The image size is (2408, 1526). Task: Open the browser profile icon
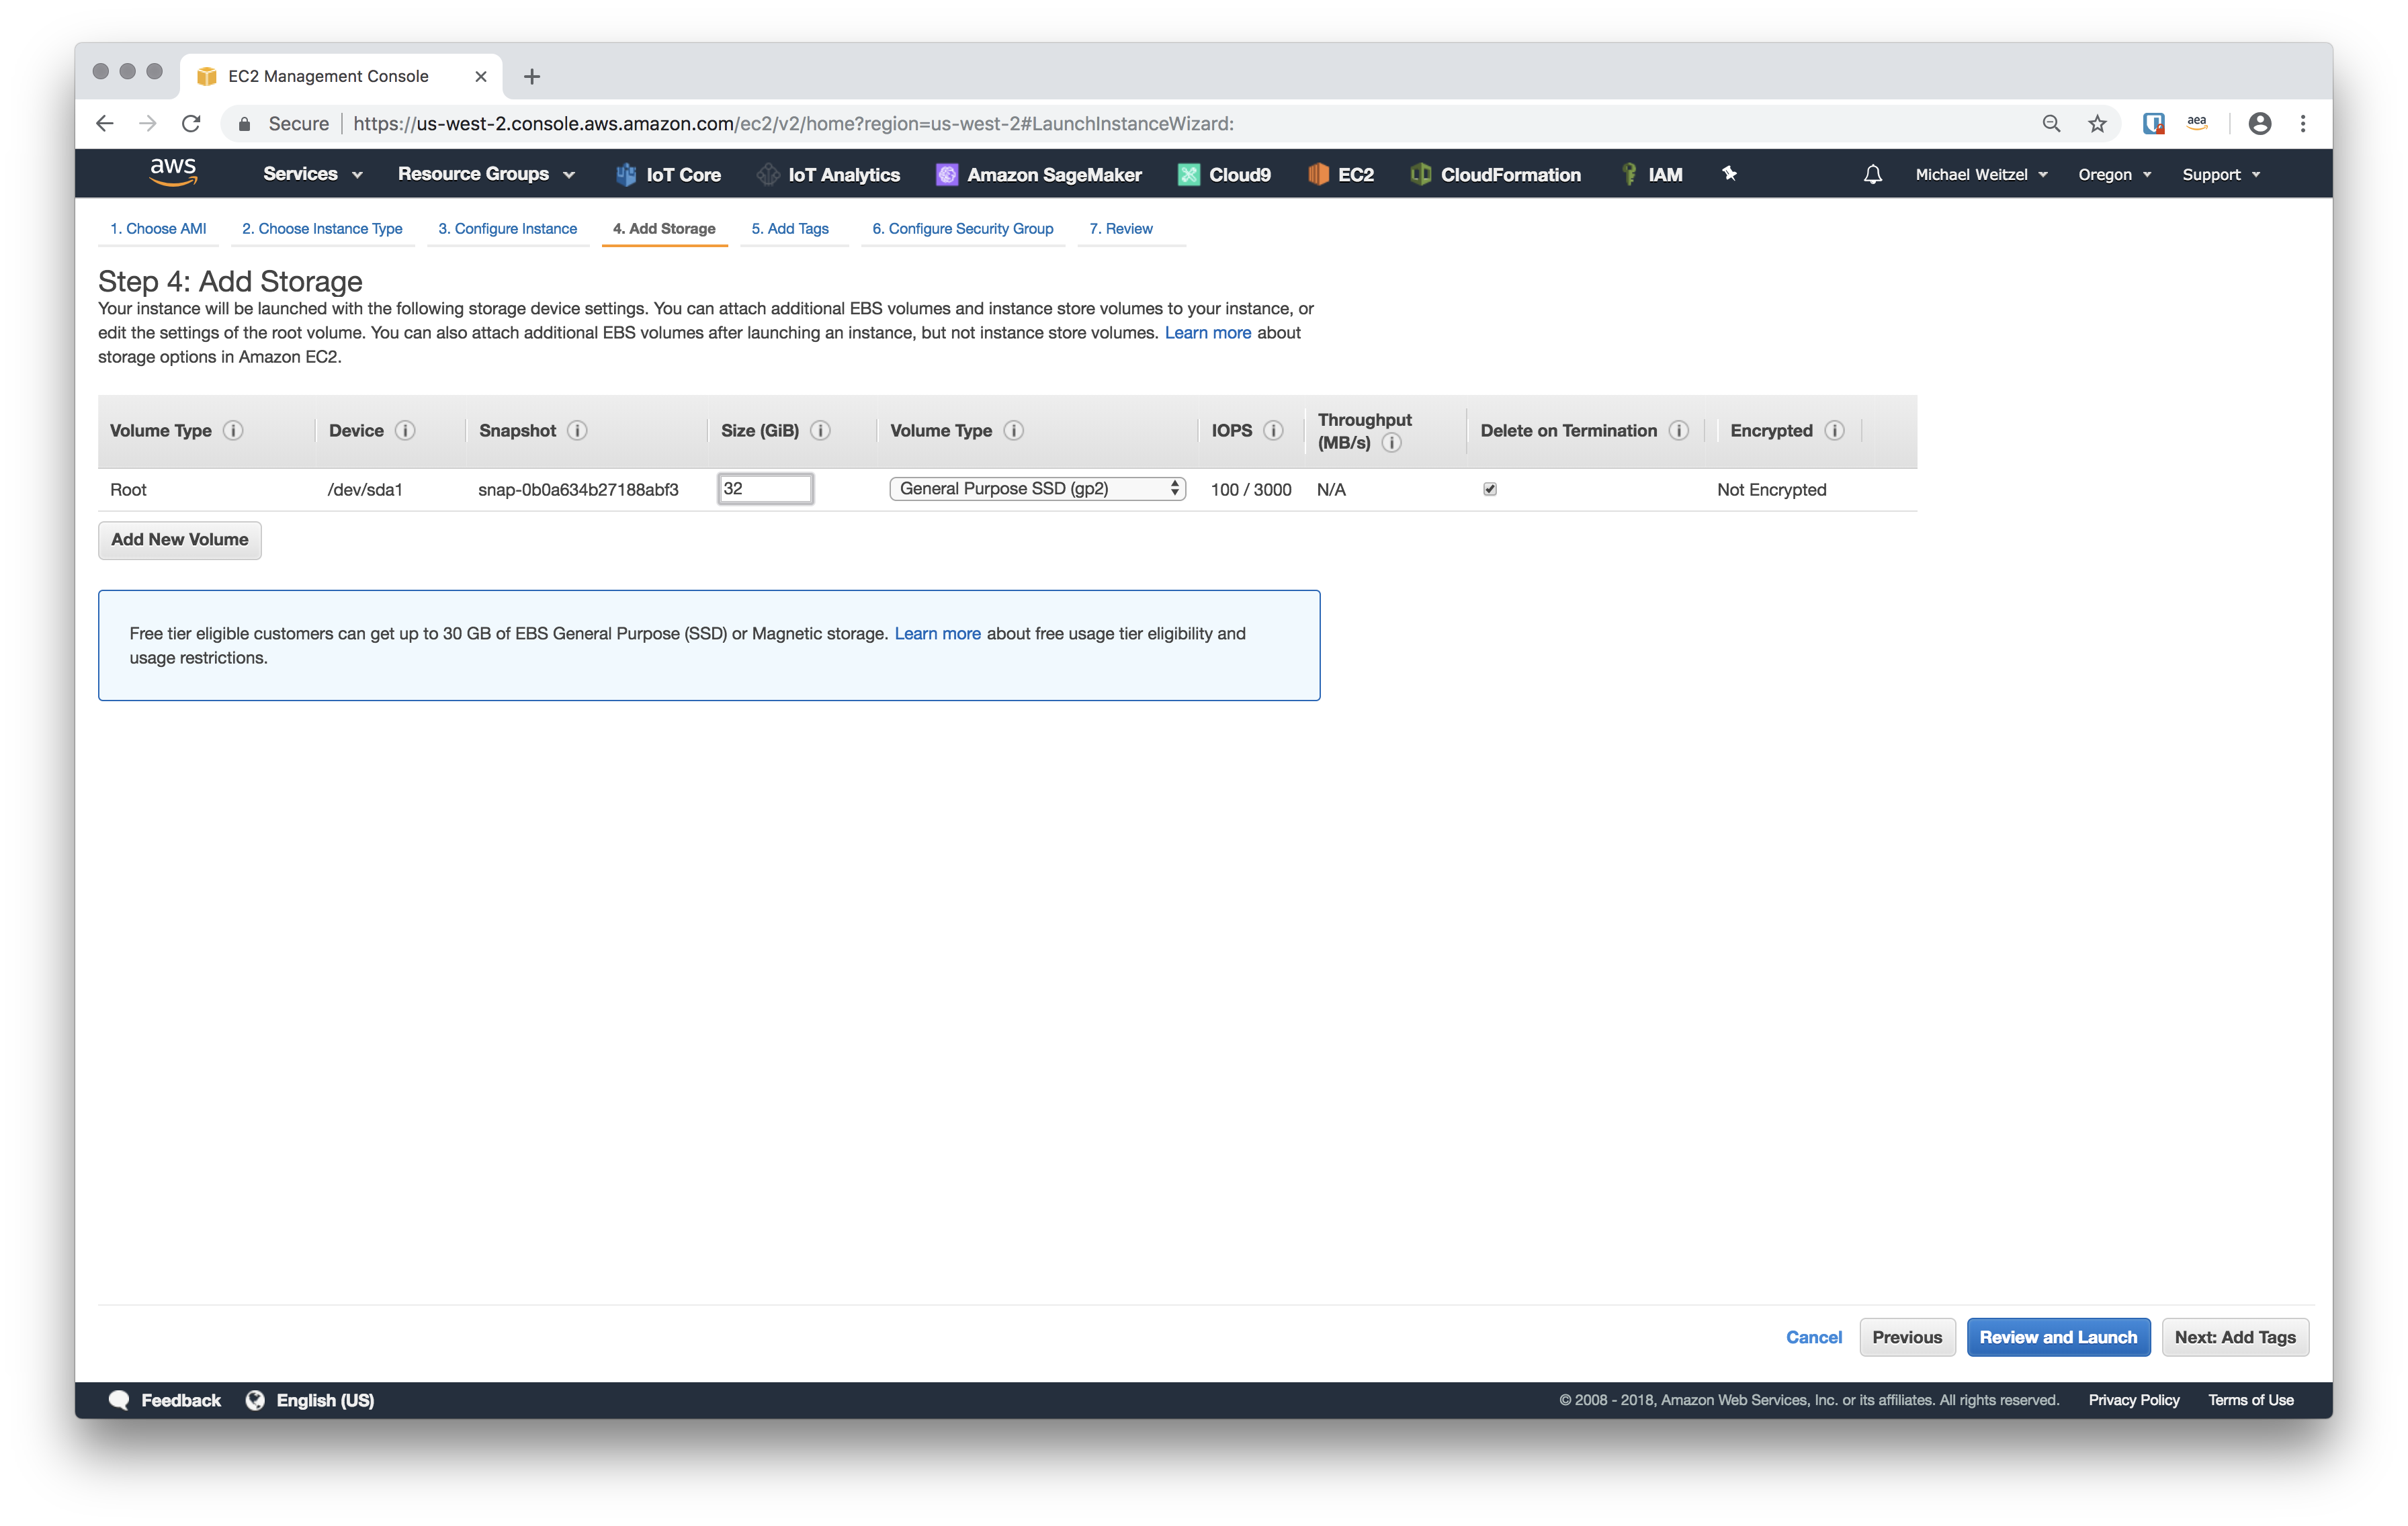click(2259, 124)
